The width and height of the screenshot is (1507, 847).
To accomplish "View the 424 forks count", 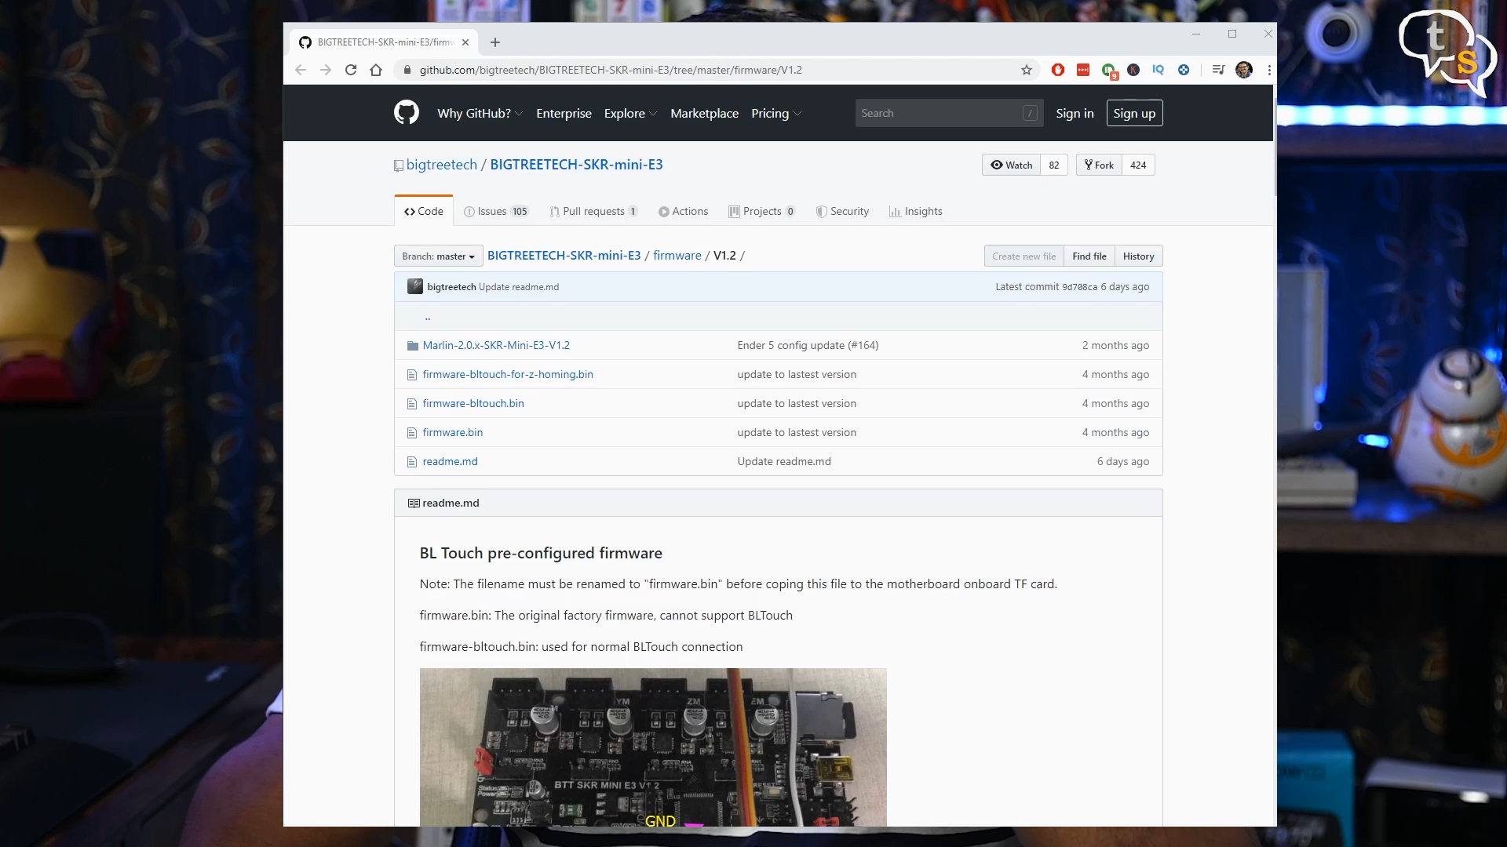I will (1138, 165).
